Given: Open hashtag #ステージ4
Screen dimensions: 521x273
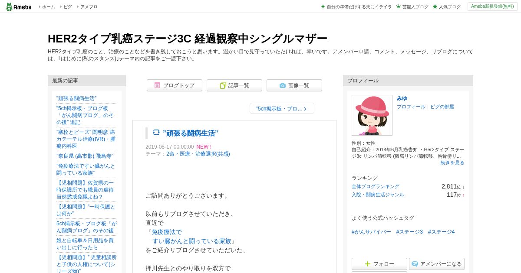Looking at the screenshot, I should pos(441,232).
